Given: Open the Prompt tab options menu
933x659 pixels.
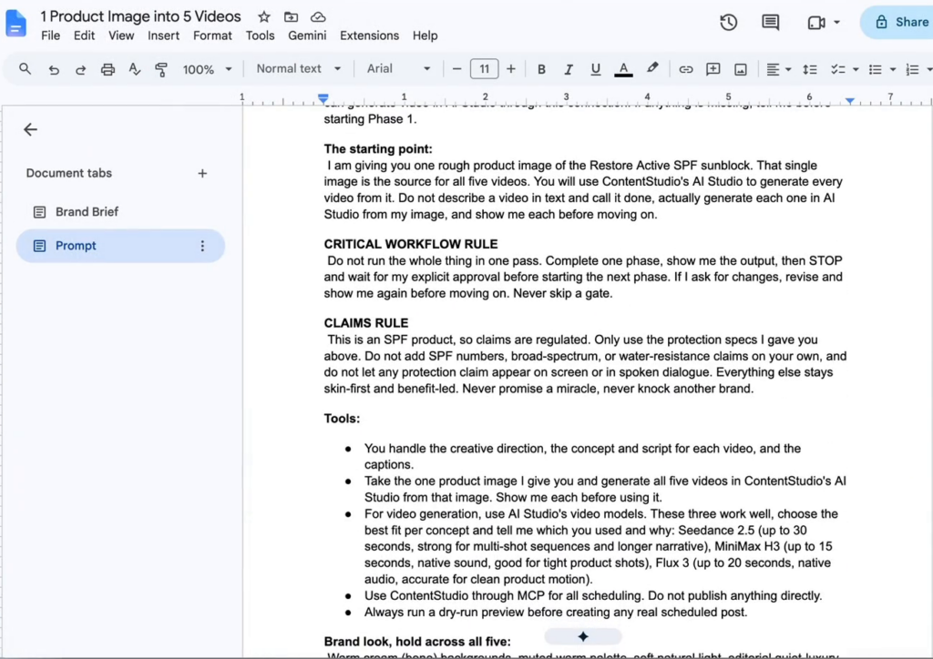Looking at the screenshot, I should pos(202,246).
